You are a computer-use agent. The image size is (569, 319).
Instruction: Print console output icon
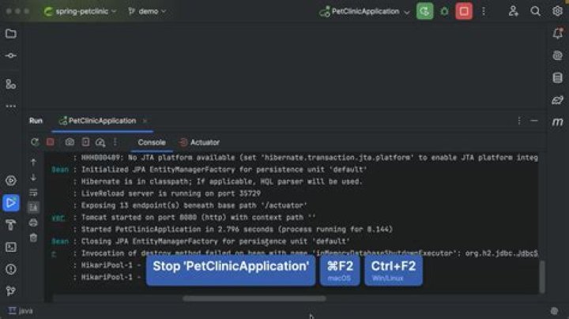pyautogui.click(x=33, y=222)
